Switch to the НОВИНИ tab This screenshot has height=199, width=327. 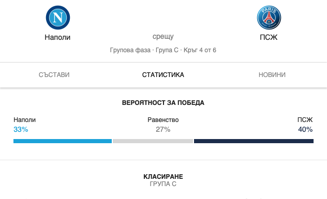(272, 75)
